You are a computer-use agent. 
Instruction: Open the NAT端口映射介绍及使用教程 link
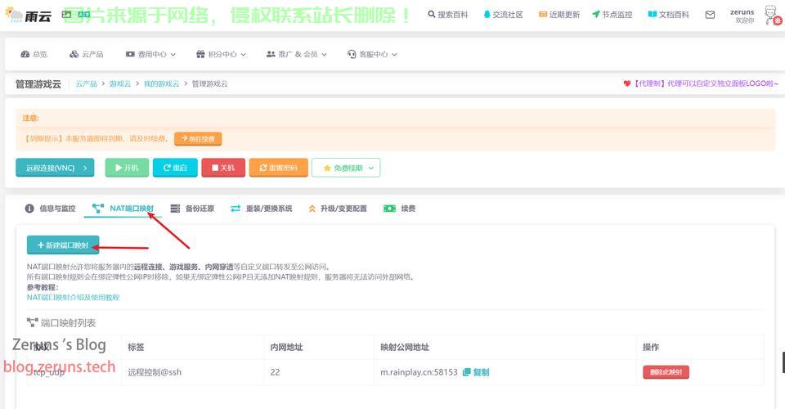pos(73,297)
